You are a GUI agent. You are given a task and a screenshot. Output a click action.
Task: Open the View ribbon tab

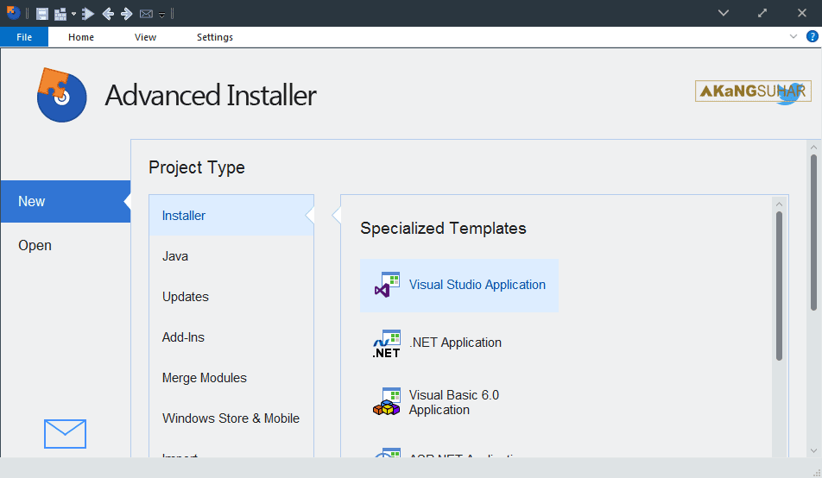click(x=145, y=37)
